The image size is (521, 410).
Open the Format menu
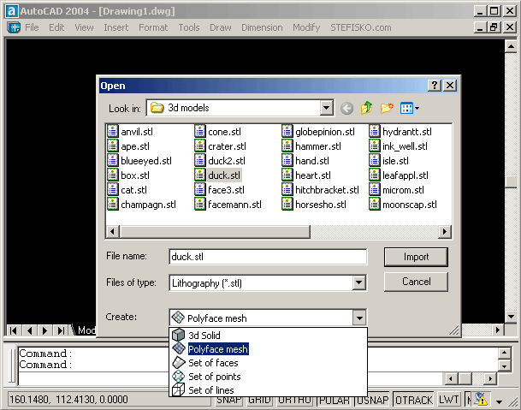[153, 27]
